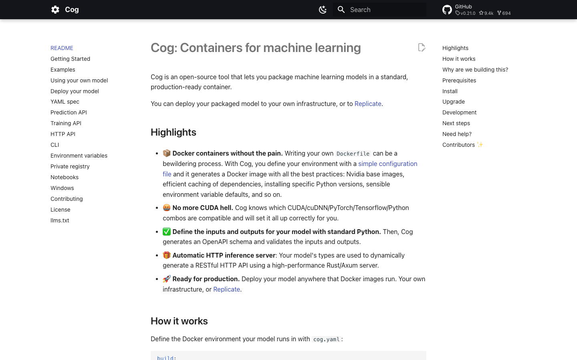Click the Cog gear logo icon
577x360 pixels.
(x=55, y=10)
